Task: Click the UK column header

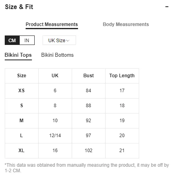Action: (55, 76)
